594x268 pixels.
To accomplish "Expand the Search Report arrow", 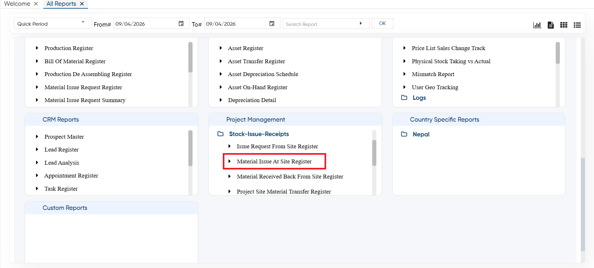I will click(361, 23).
